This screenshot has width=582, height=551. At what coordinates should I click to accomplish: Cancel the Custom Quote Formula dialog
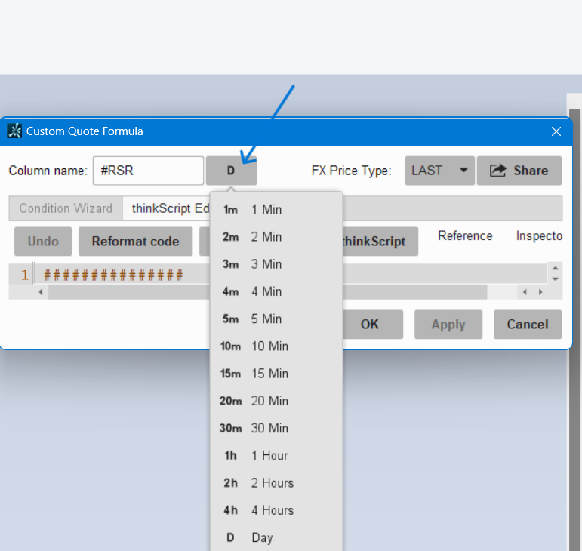pos(528,325)
